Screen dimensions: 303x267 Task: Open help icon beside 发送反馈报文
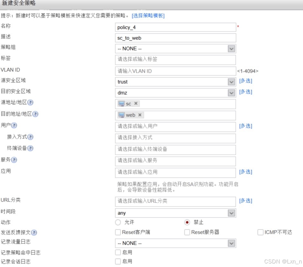coord(34,232)
